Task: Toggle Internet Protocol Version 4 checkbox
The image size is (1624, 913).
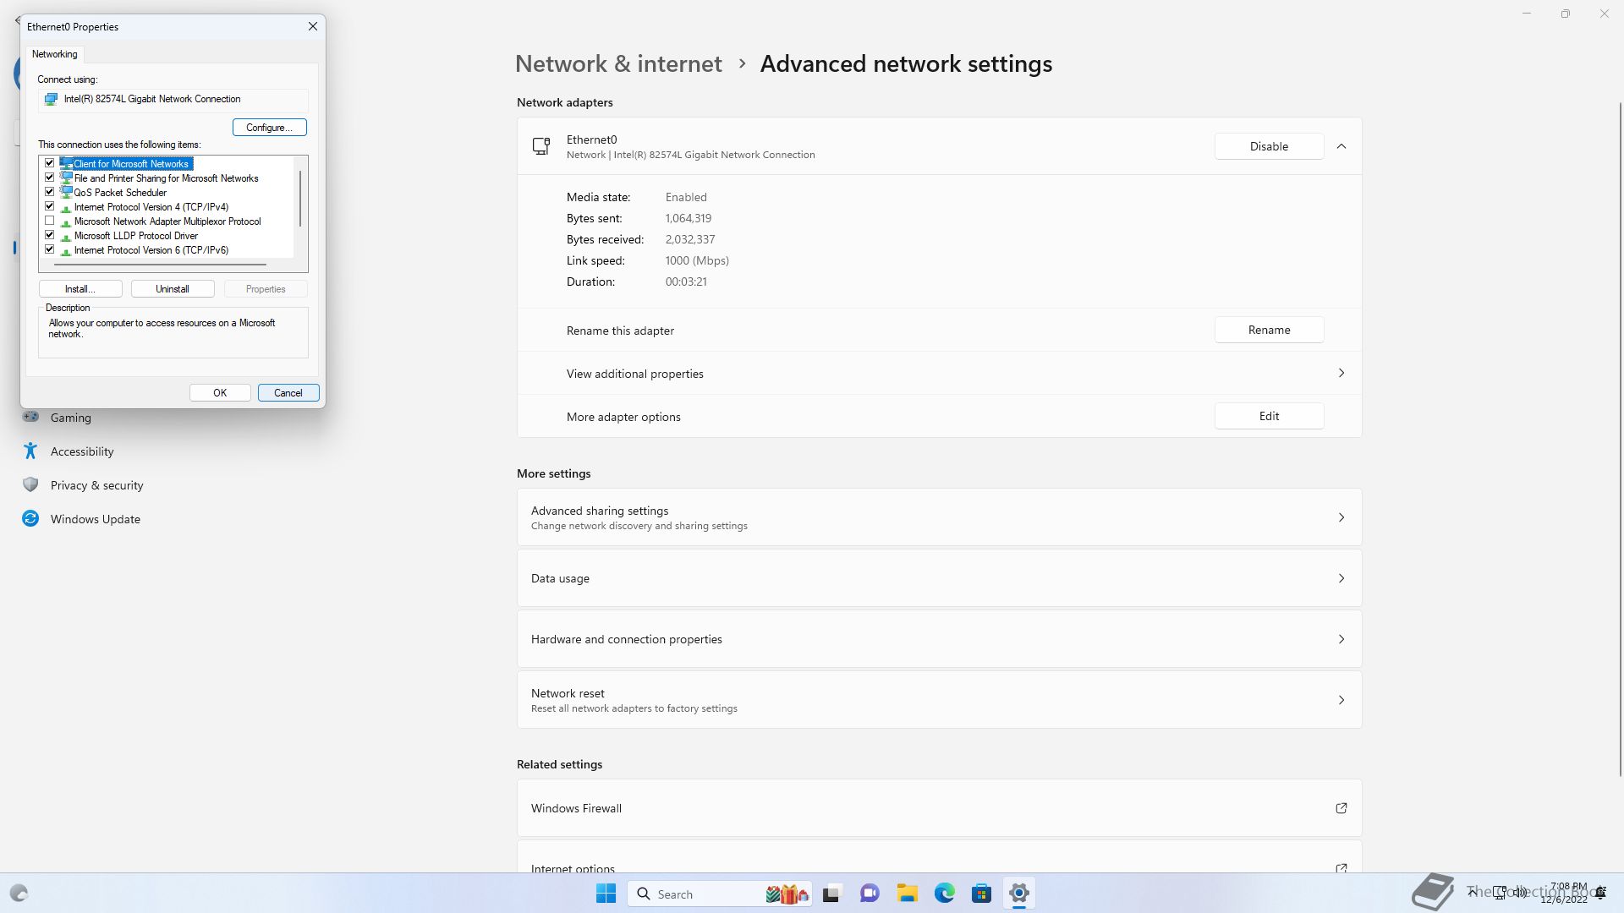Action: tap(49, 206)
